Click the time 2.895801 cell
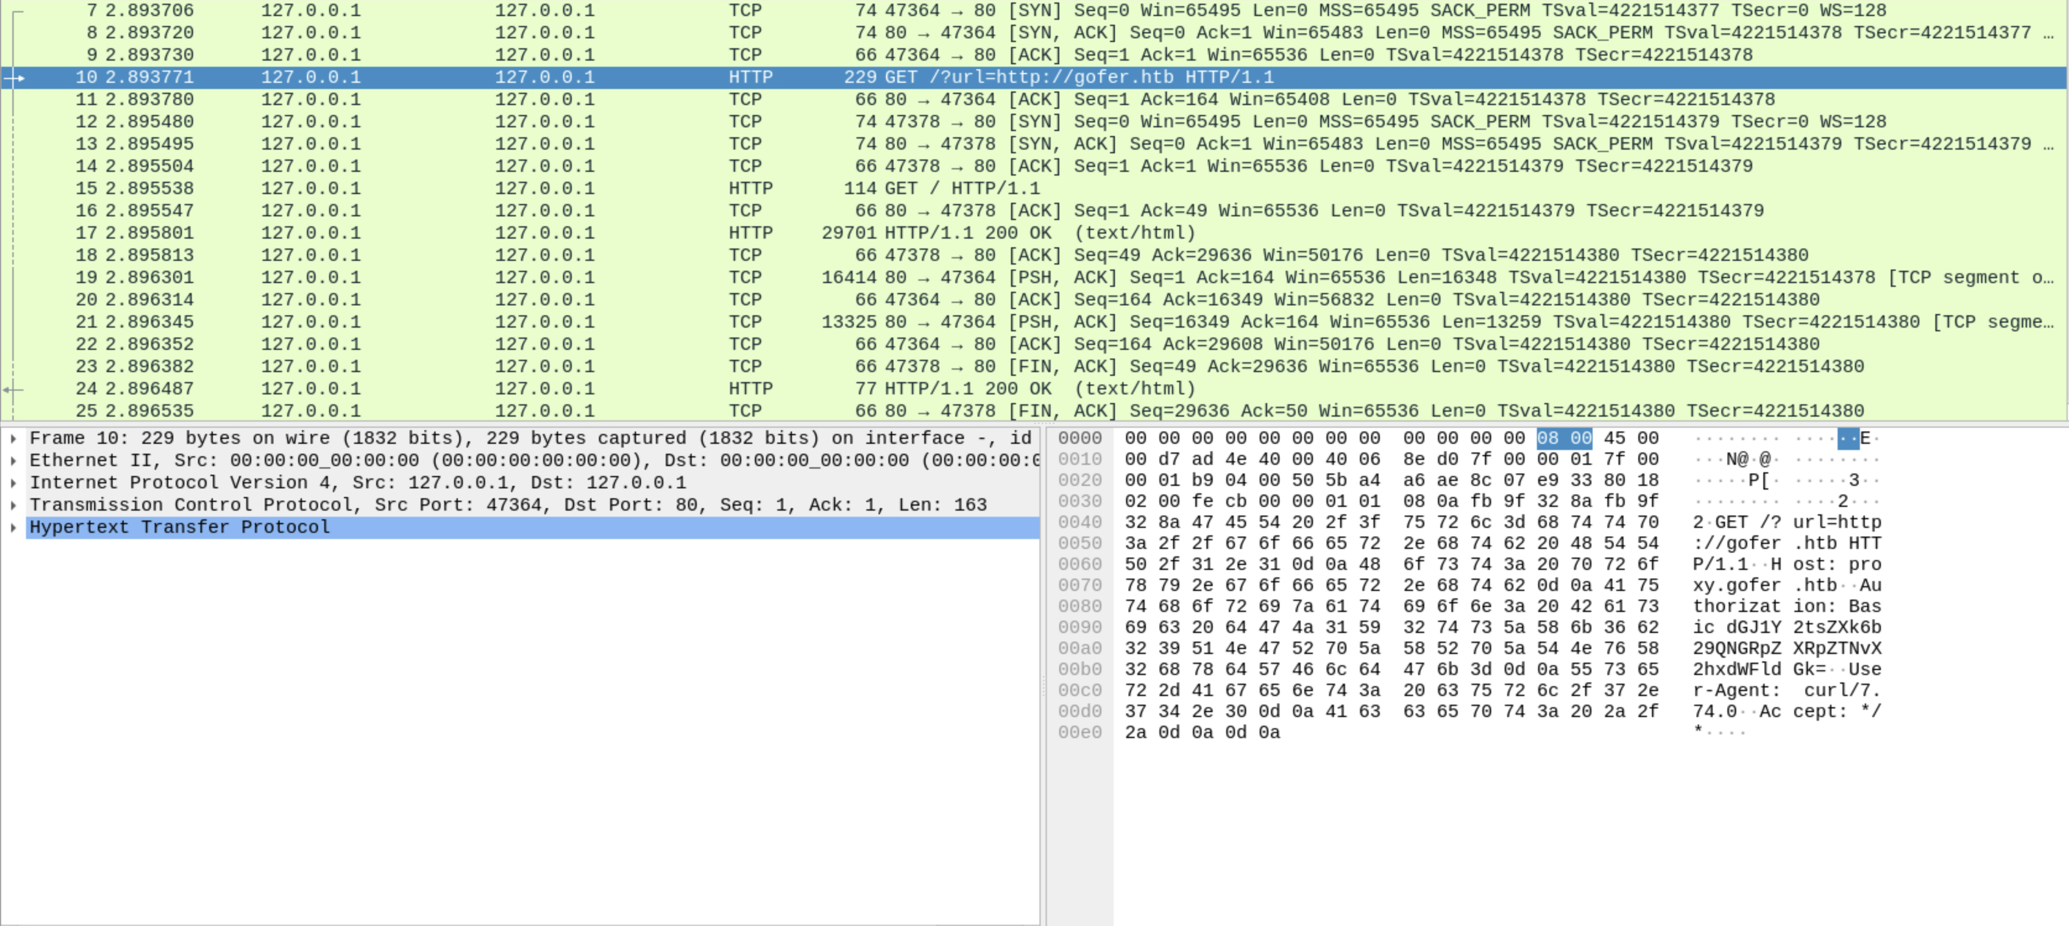Viewport: 2069px width, 926px height. click(x=149, y=234)
